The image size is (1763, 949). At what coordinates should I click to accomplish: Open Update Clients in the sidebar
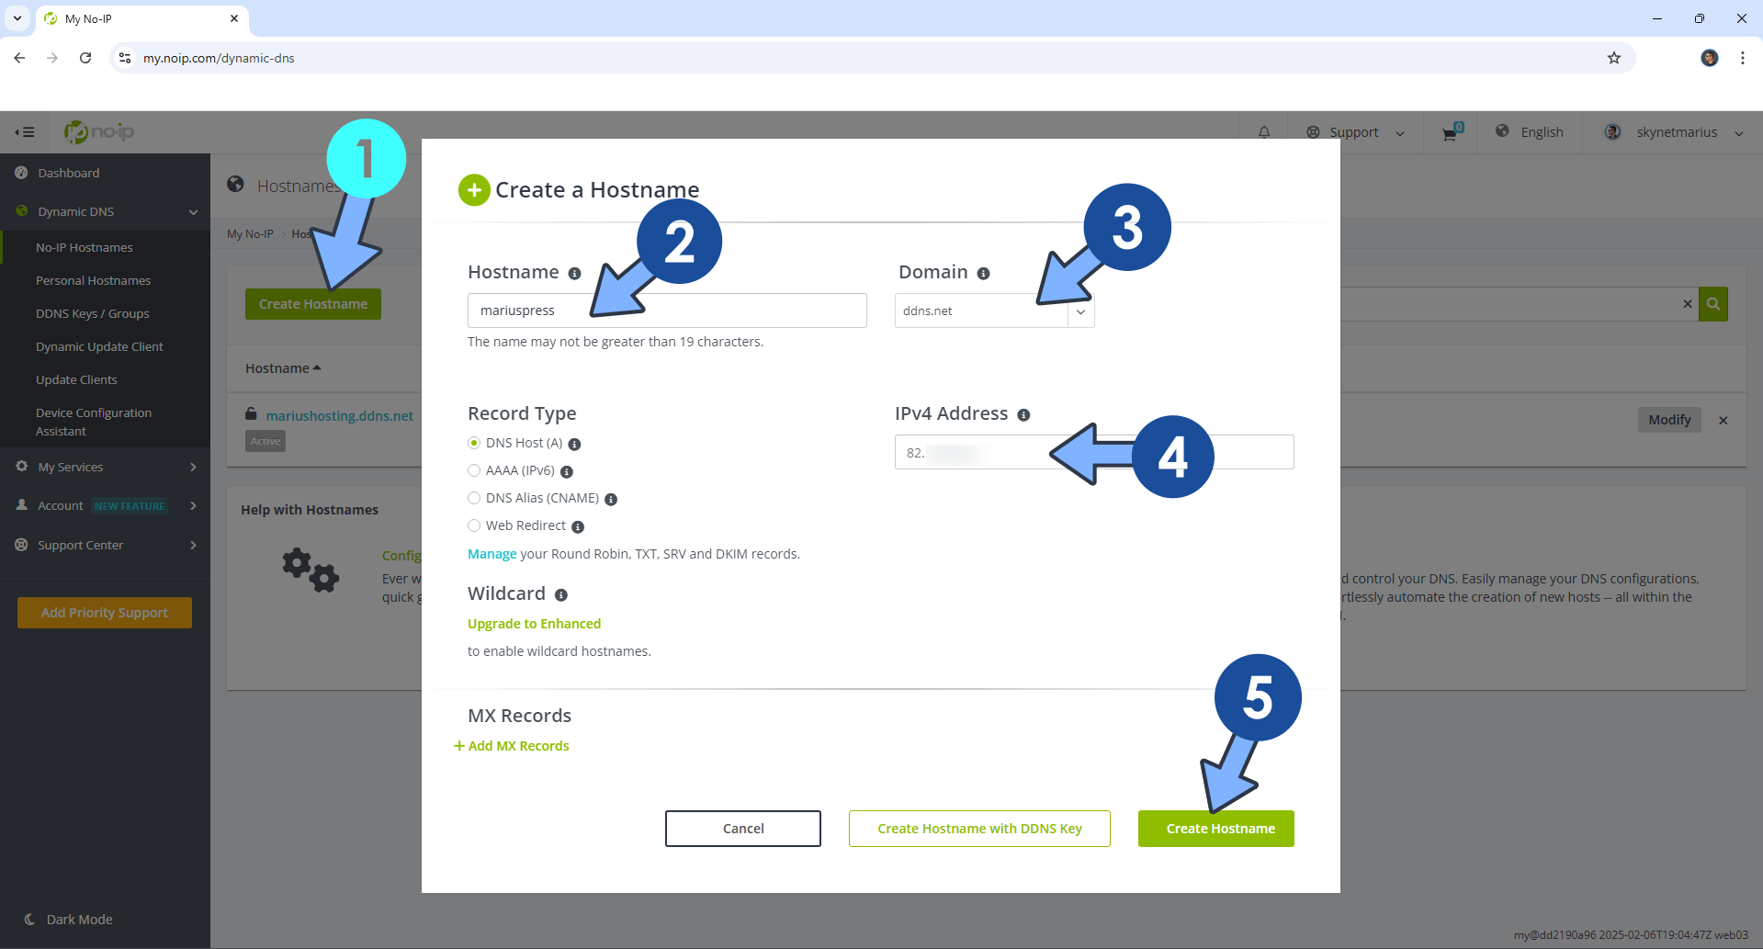tap(77, 379)
